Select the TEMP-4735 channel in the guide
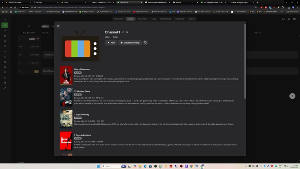This screenshot has height=169, width=300. pos(29,47)
